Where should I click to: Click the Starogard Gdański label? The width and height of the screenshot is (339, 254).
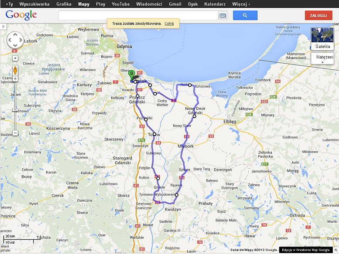click(x=122, y=160)
